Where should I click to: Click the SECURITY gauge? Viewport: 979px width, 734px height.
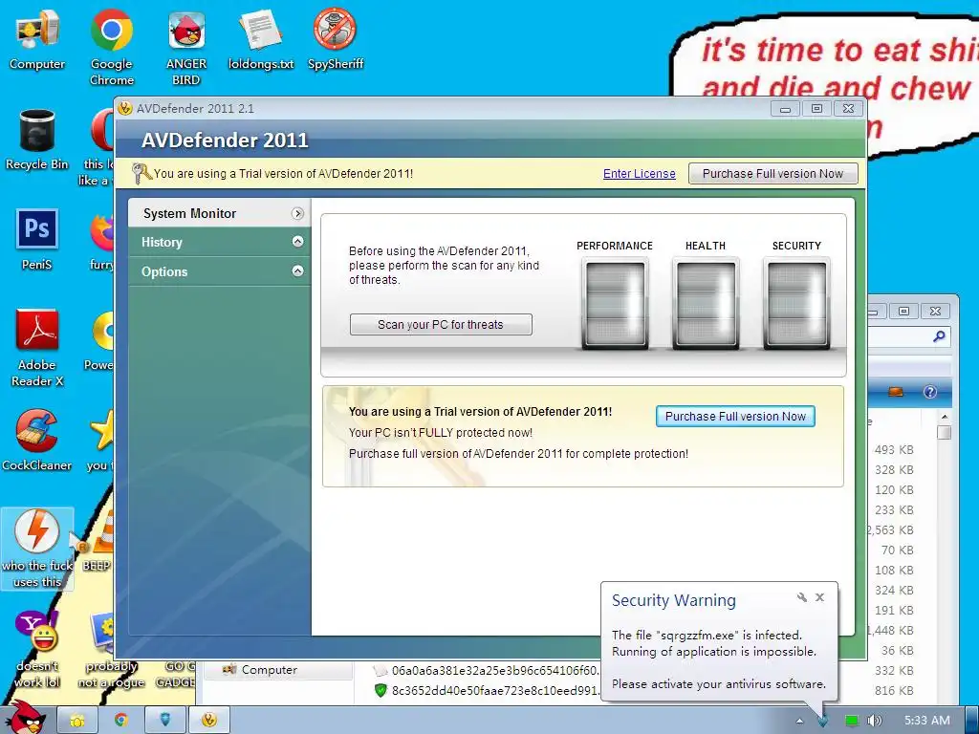pyautogui.click(x=796, y=305)
